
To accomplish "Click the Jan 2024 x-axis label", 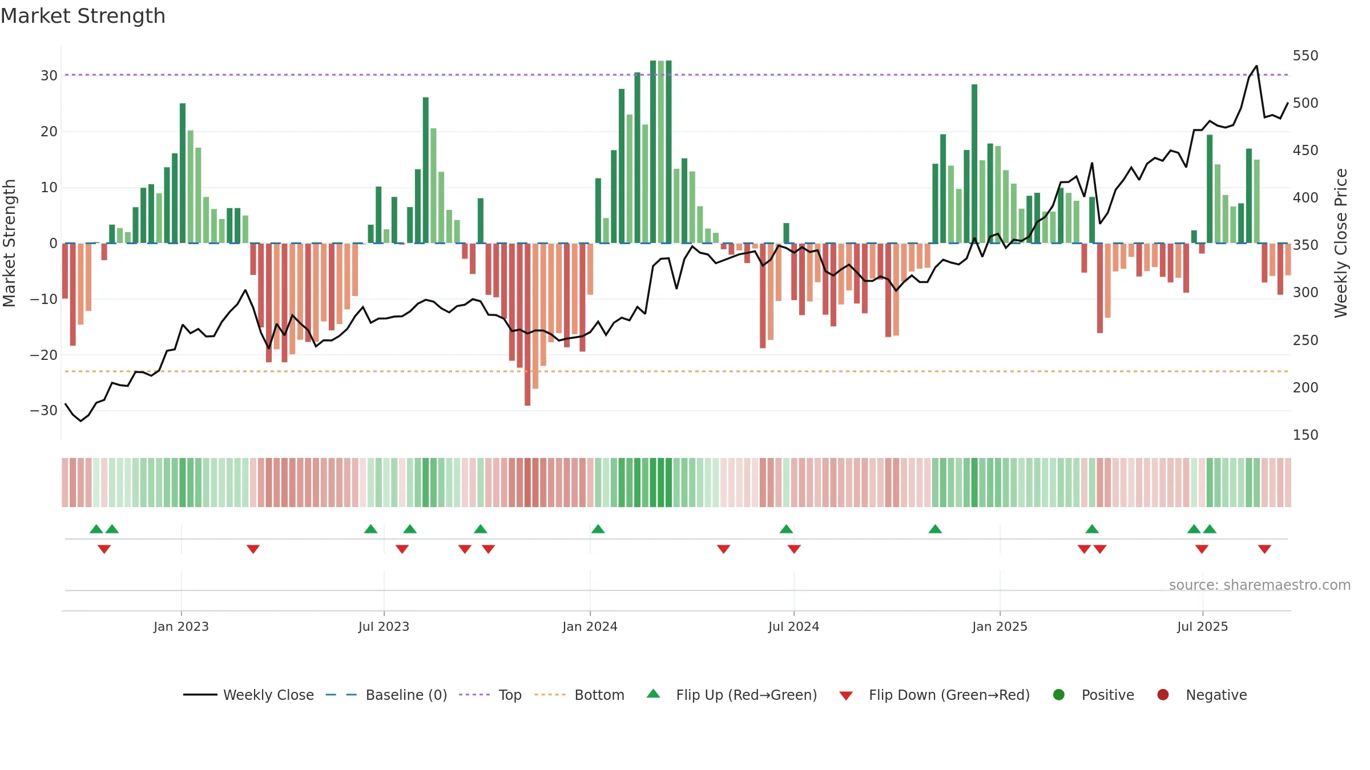I will (x=590, y=627).
